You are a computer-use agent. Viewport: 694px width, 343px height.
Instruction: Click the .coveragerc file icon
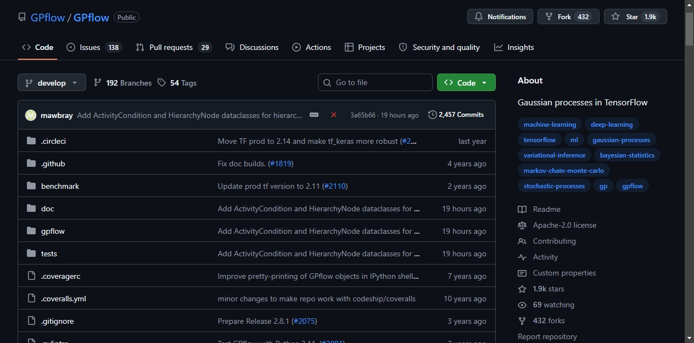tap(31, 276)
